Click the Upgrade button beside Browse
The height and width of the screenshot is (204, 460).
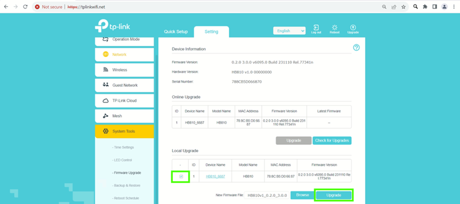pos(334,195)
